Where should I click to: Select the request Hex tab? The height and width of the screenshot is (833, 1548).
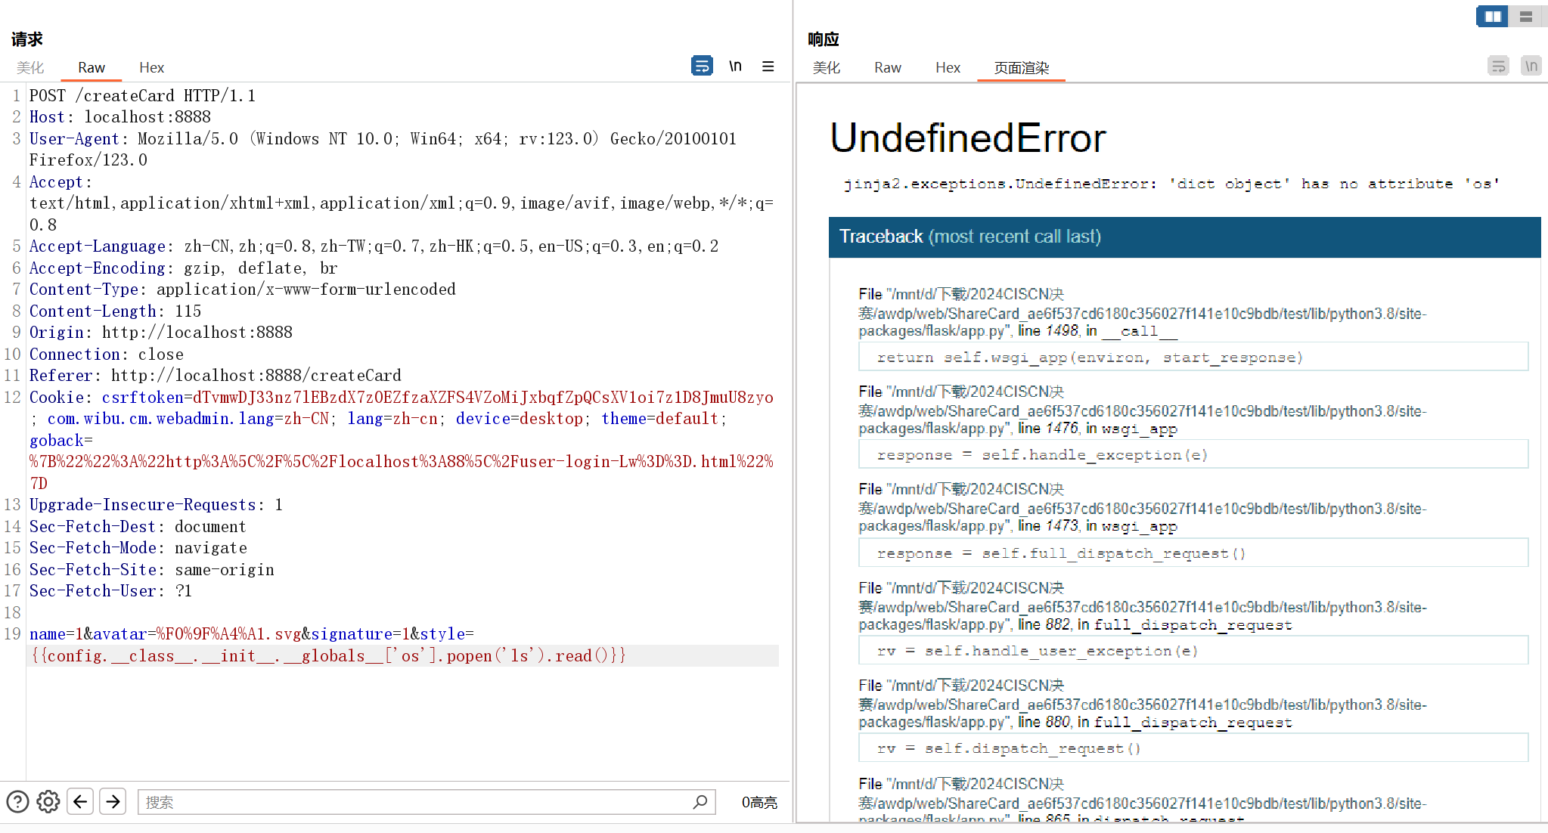click(x=152, y=68)
